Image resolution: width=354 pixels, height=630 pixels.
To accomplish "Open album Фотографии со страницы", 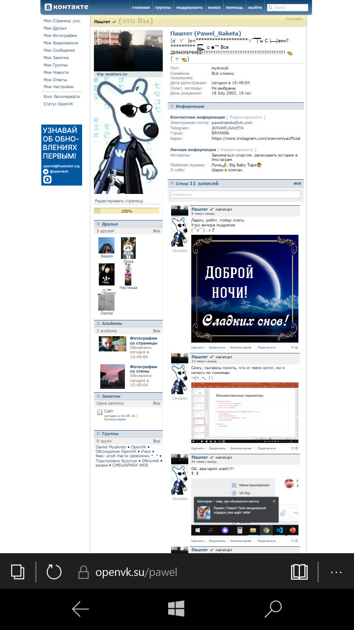I will (x=144, y=341).
